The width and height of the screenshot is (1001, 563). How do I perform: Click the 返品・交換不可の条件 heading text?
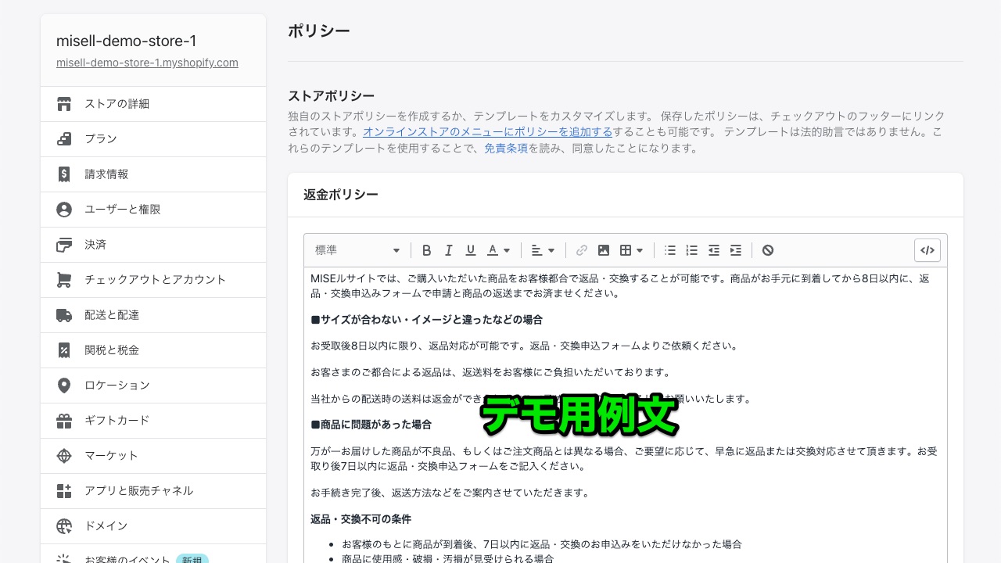(361, 519)
